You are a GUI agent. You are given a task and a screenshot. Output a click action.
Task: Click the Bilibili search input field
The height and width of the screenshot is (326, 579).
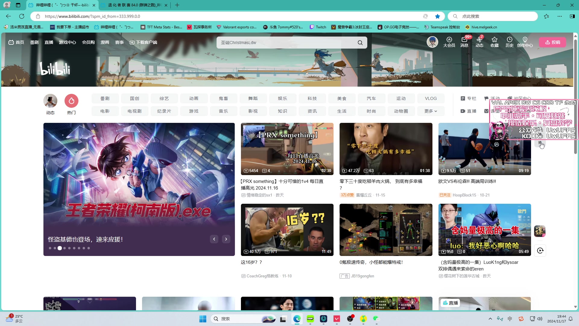(286, 43)
